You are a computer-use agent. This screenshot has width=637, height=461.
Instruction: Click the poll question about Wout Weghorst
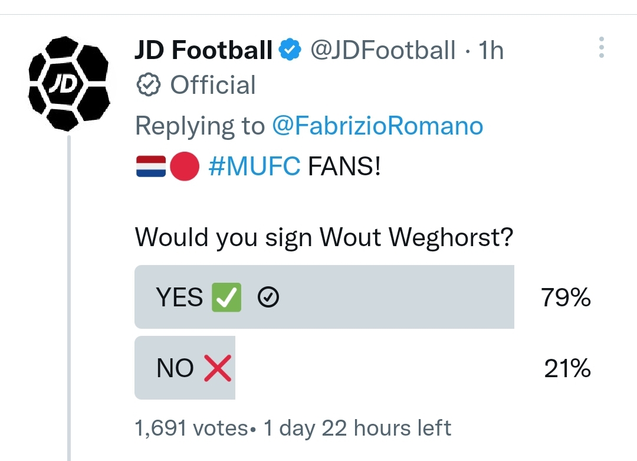tap(324, 237)
